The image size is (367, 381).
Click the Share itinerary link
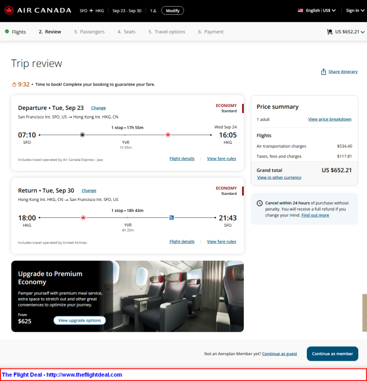click(343, 72)
